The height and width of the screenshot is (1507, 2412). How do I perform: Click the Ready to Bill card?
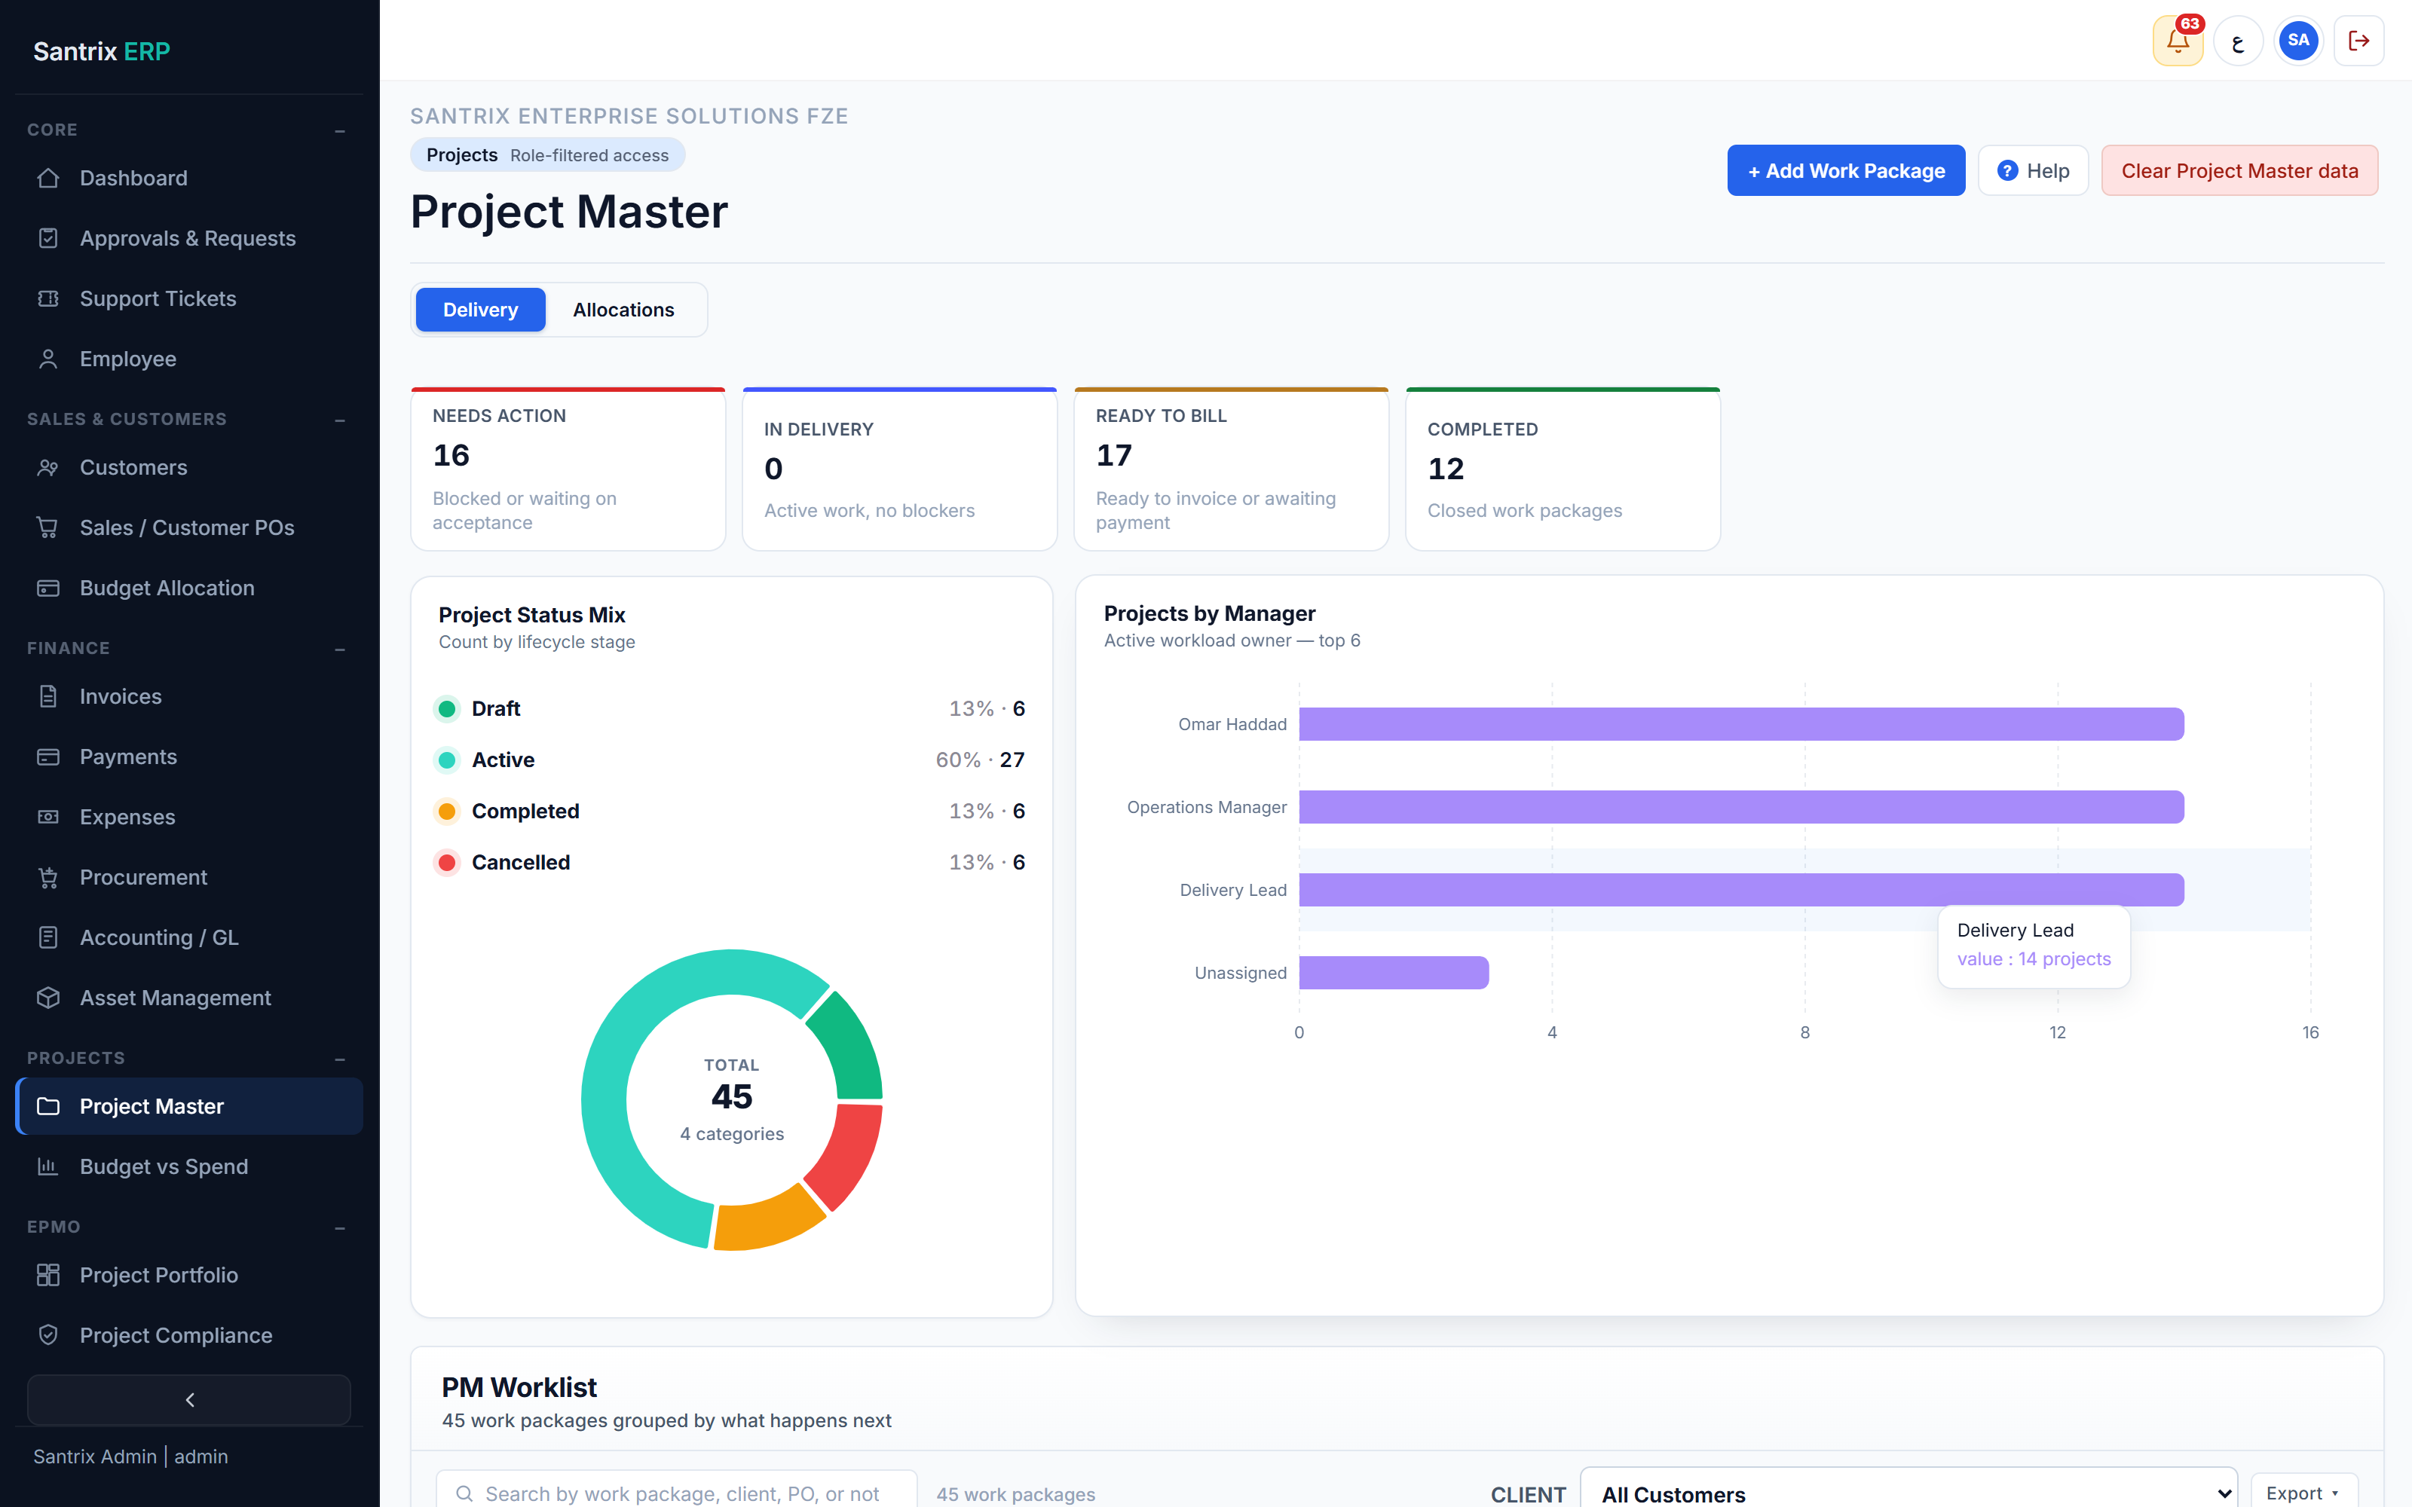(1231, 469)
